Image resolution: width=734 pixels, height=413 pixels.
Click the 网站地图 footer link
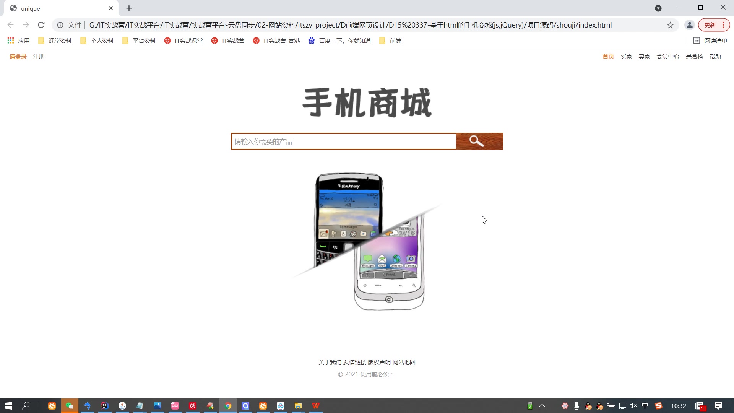(x=404, y=363)
